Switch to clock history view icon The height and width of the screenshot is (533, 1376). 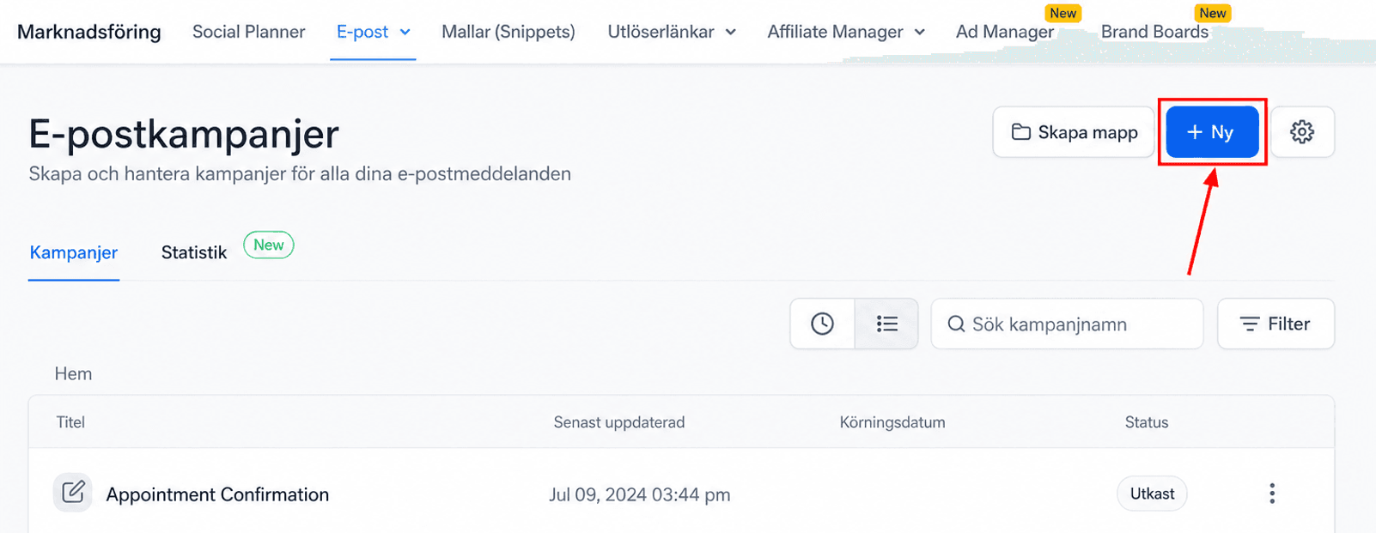(x=822, y=324)
